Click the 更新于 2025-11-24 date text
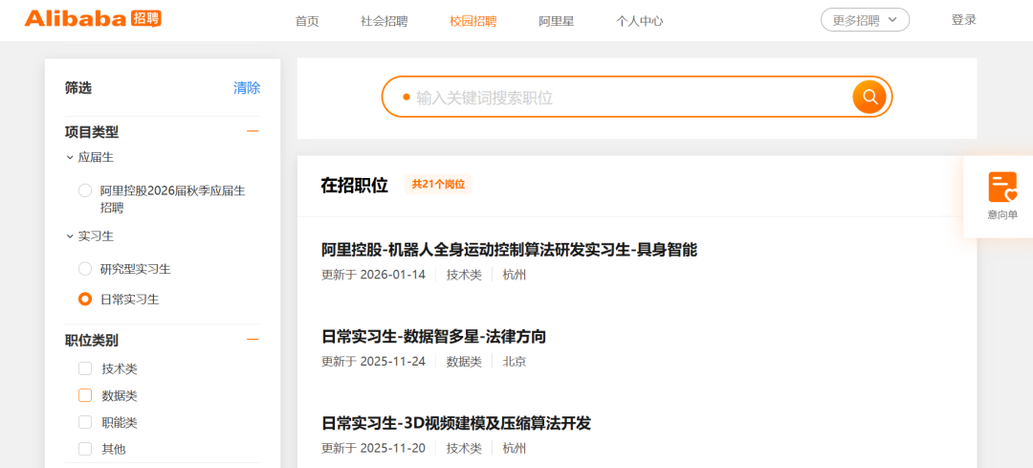This screenshot has width=1033, height=468. [374, 361]
